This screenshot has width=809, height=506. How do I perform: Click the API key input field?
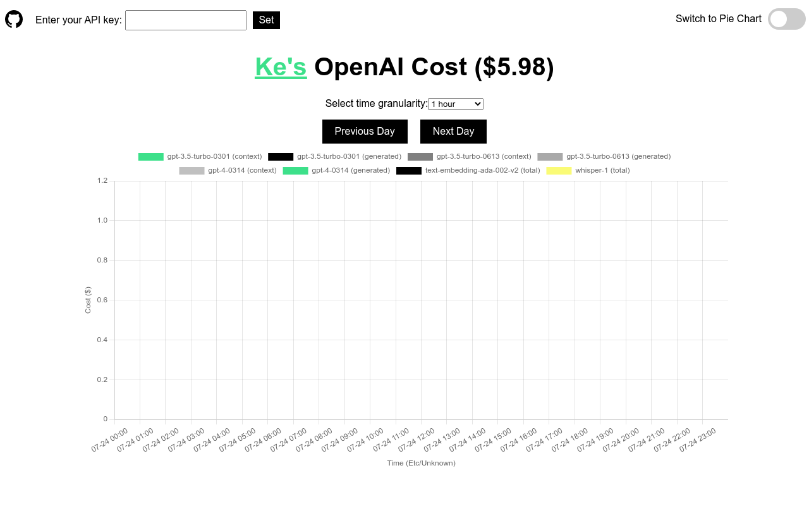click(186, 20)
